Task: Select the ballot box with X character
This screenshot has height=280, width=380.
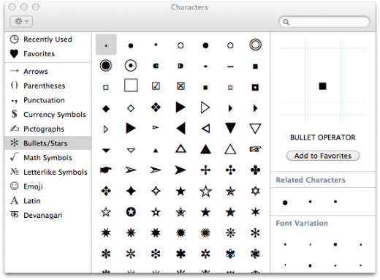Action: click(x=180, y=86)
